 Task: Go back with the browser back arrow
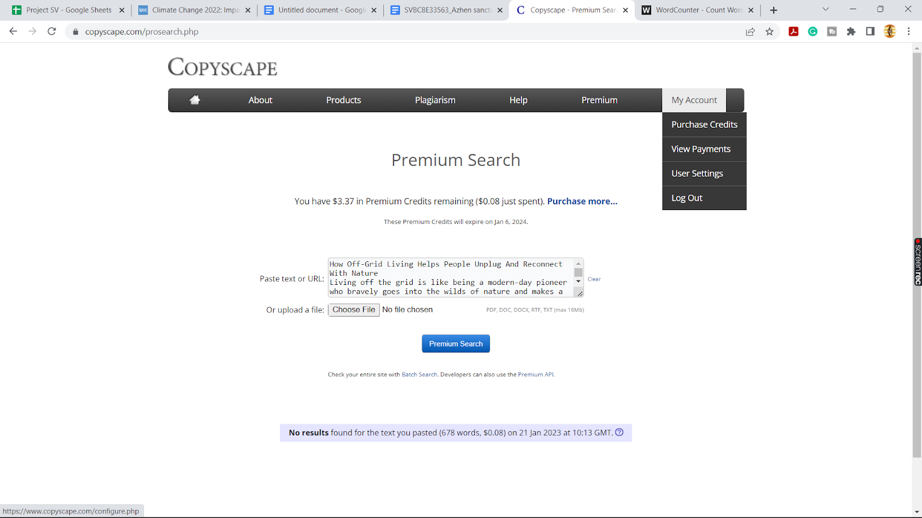coord(13,32)
